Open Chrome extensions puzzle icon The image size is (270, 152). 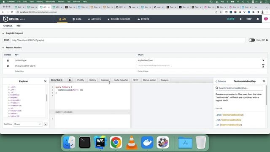[253, 12]
